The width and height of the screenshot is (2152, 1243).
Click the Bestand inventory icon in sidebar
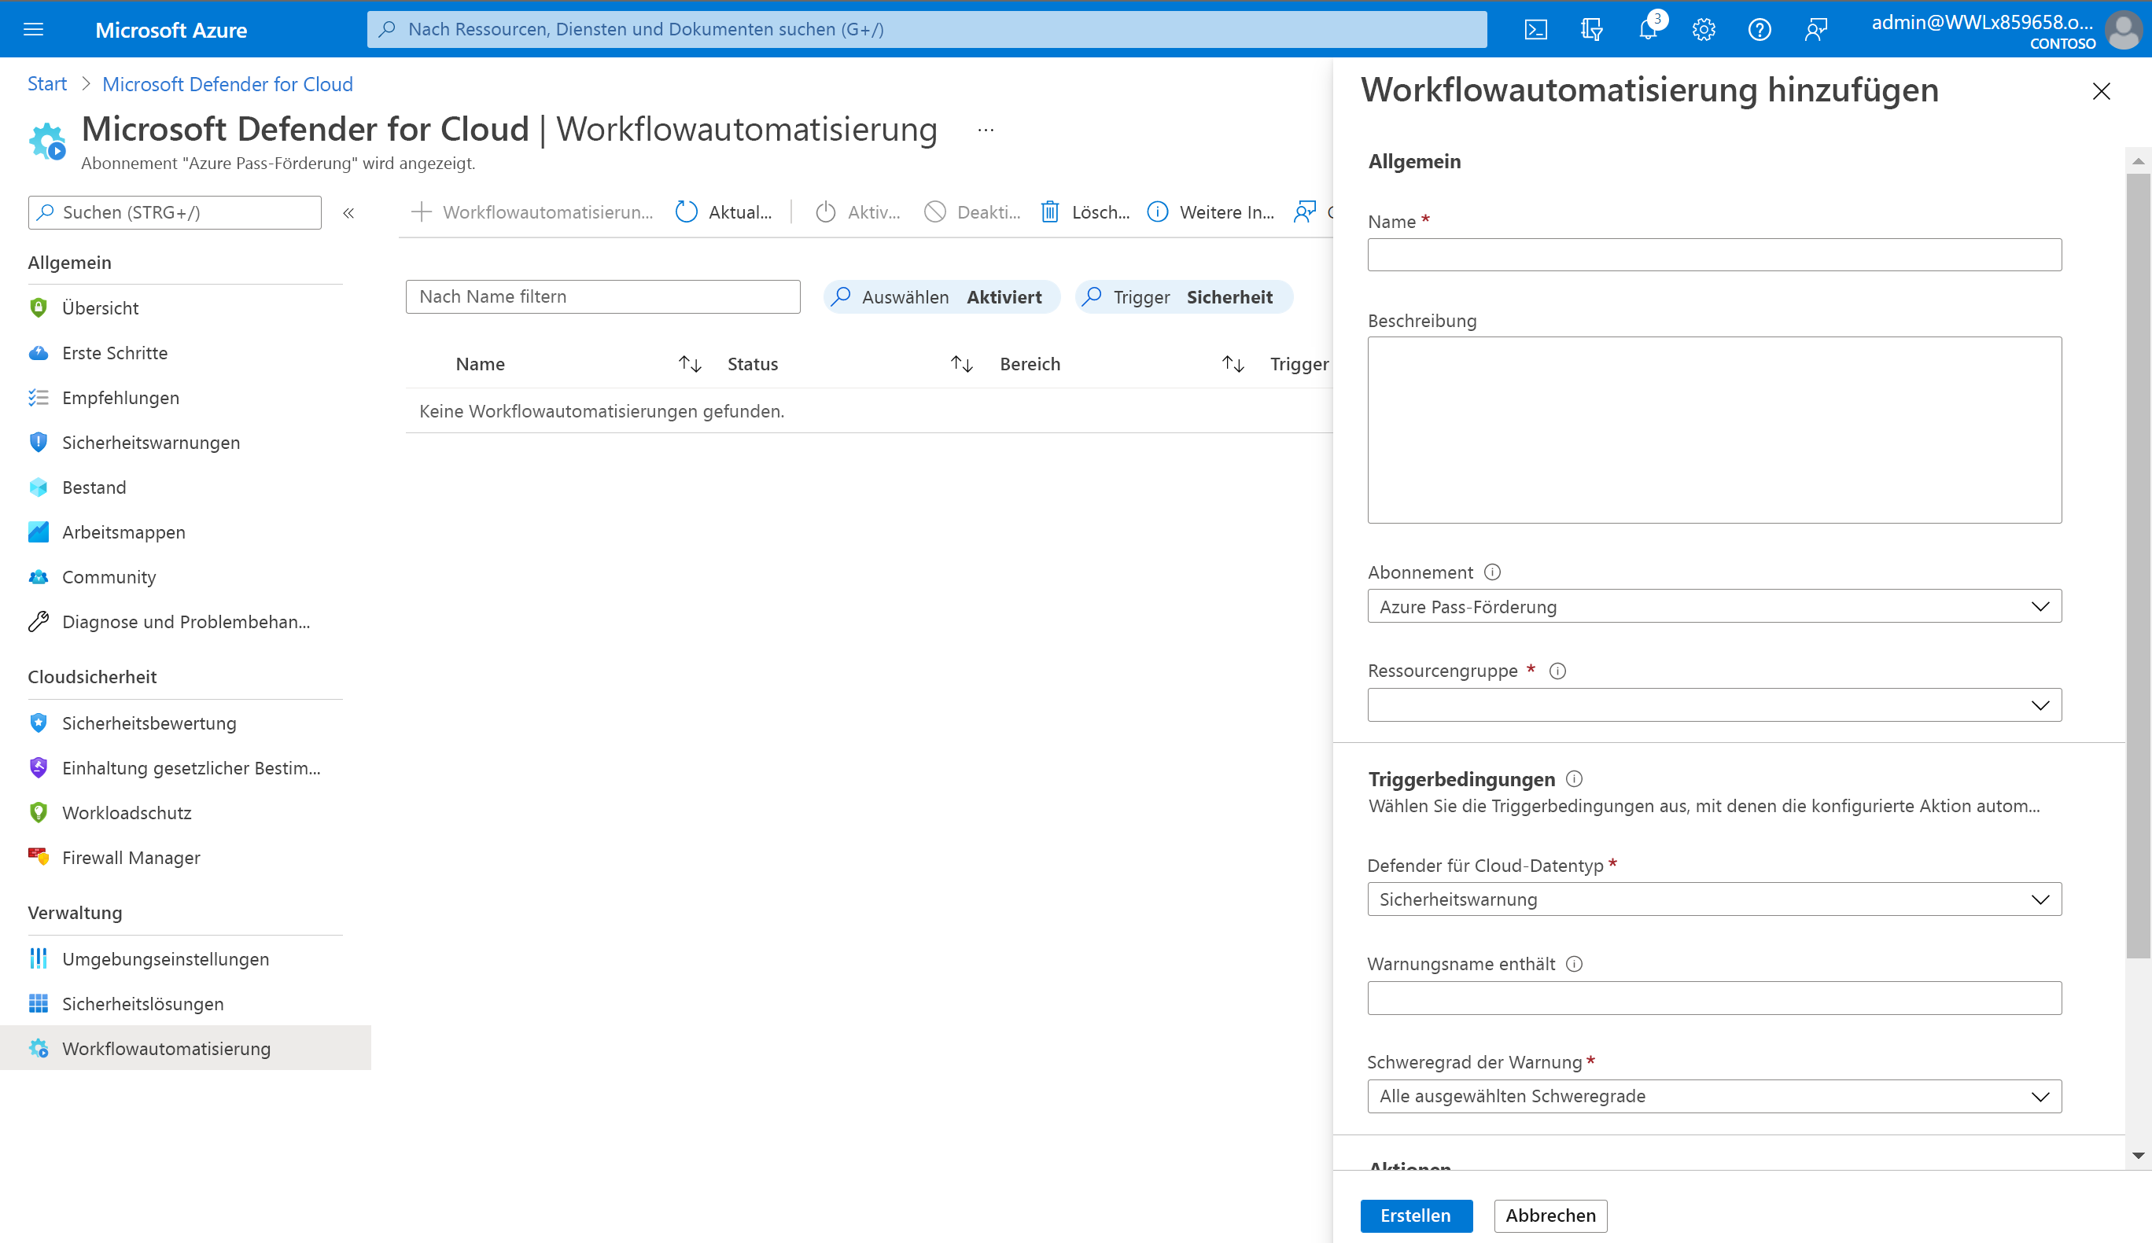[39, 487]
